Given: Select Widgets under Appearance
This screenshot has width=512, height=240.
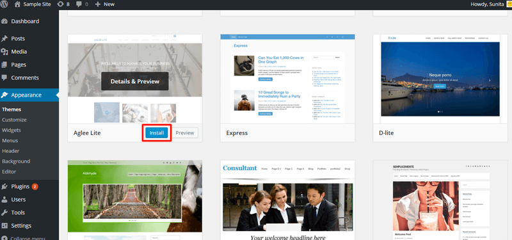Looking at the screenshot, I should pyautogui.click(x=12, y=130).
